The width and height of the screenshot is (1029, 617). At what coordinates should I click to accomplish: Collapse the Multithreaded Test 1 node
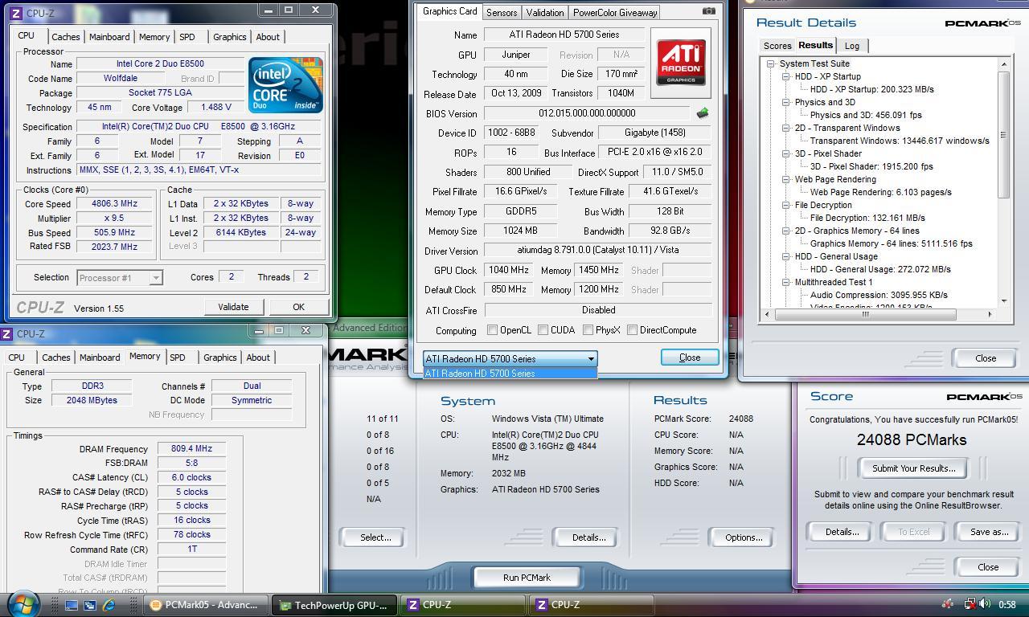tap(785, 282)
